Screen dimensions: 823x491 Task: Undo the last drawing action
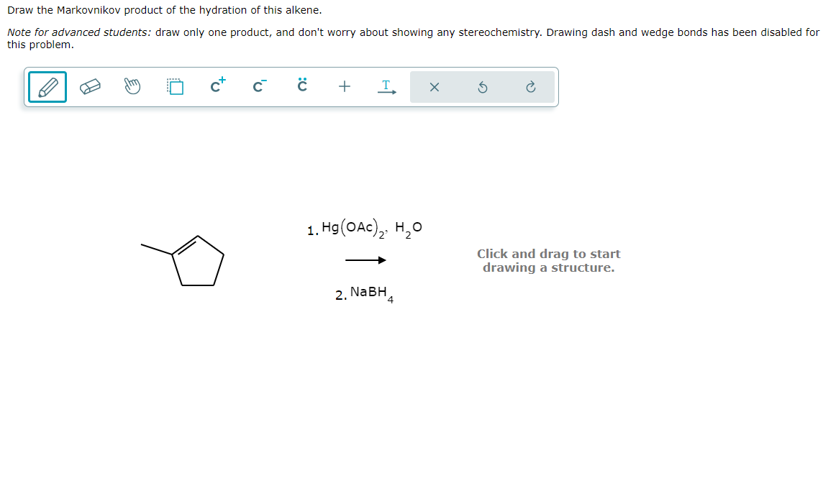[x=483, y=86]
